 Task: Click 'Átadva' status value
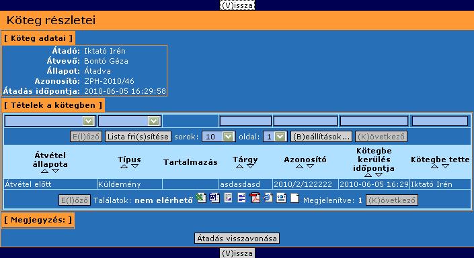[x=97, y=71]
